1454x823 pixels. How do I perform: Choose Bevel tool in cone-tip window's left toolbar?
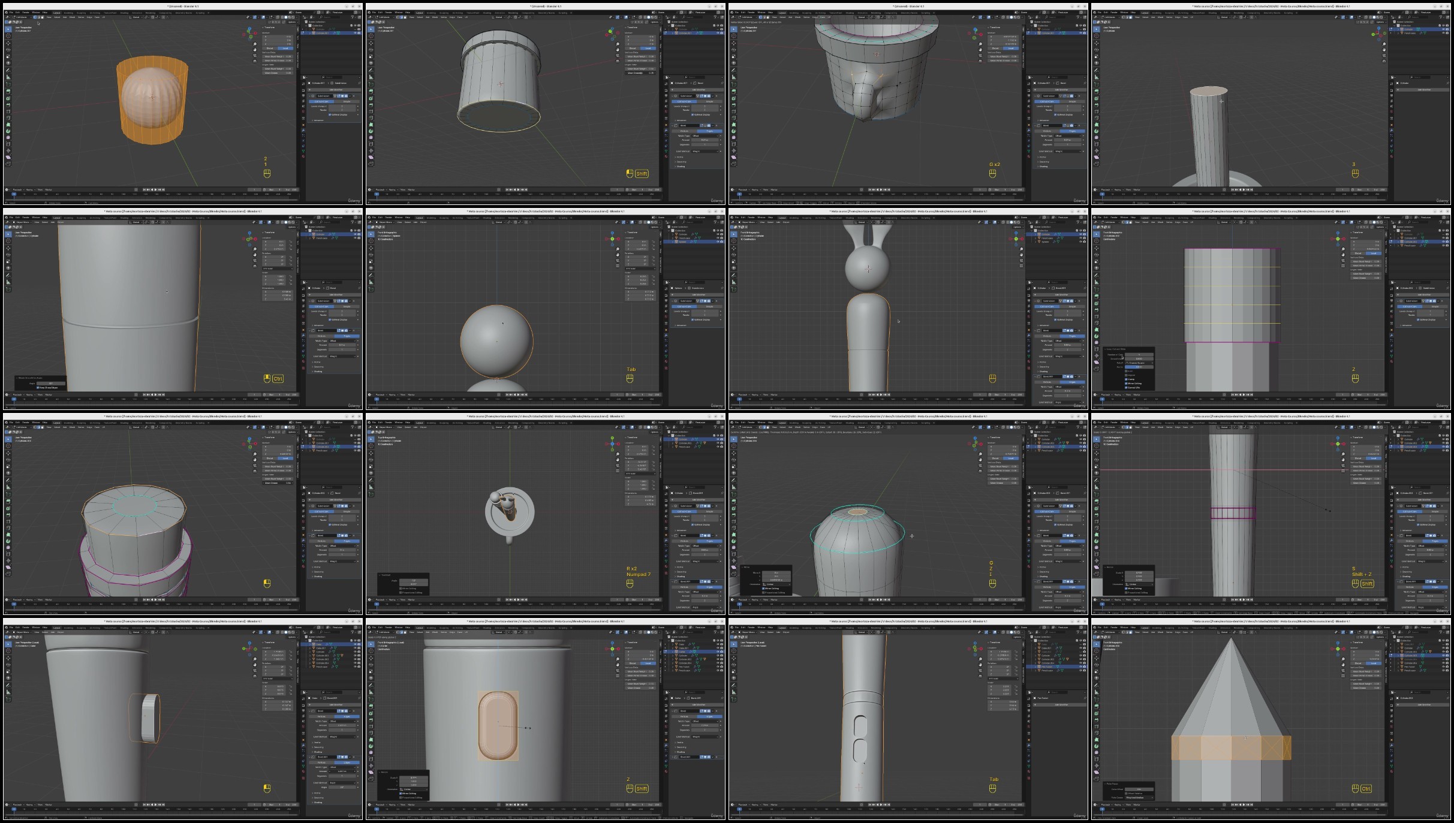point(1097,719)
